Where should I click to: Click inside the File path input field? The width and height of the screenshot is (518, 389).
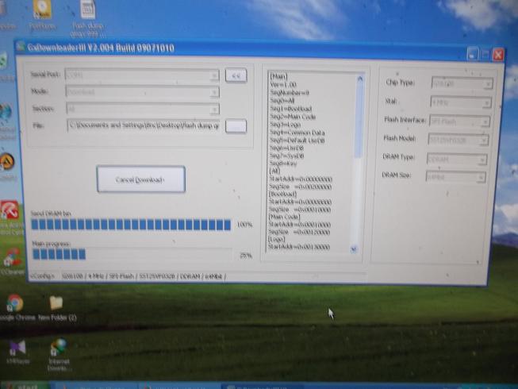[143, 126]
